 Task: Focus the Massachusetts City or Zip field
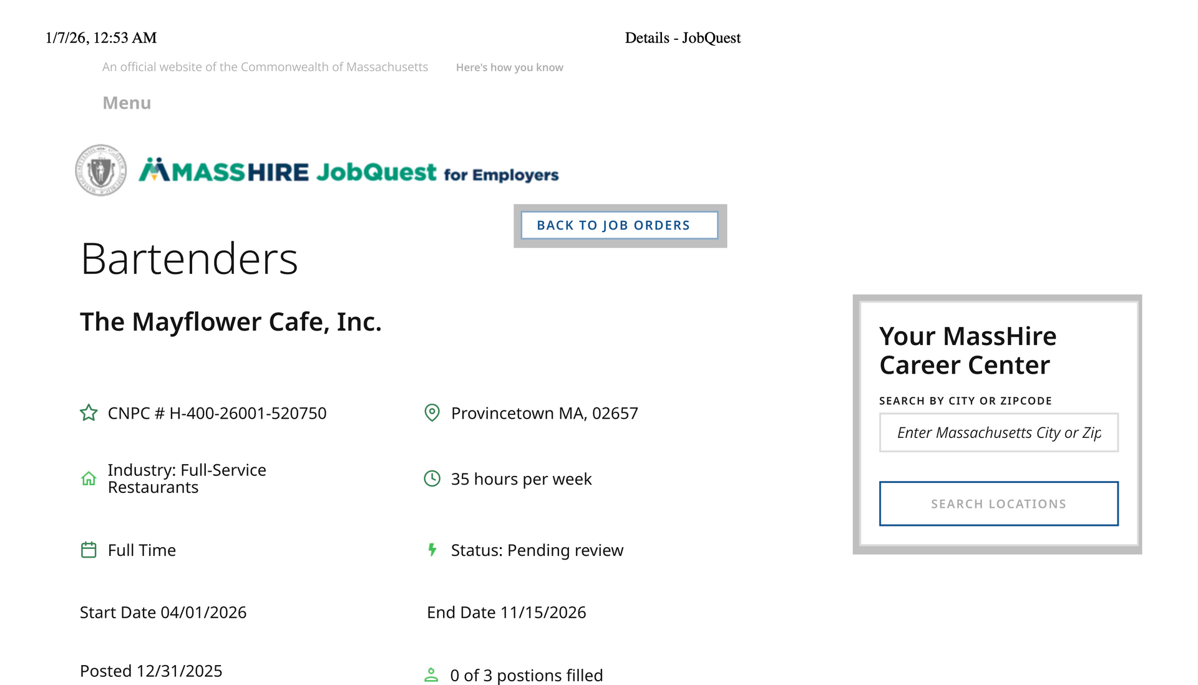998,432
